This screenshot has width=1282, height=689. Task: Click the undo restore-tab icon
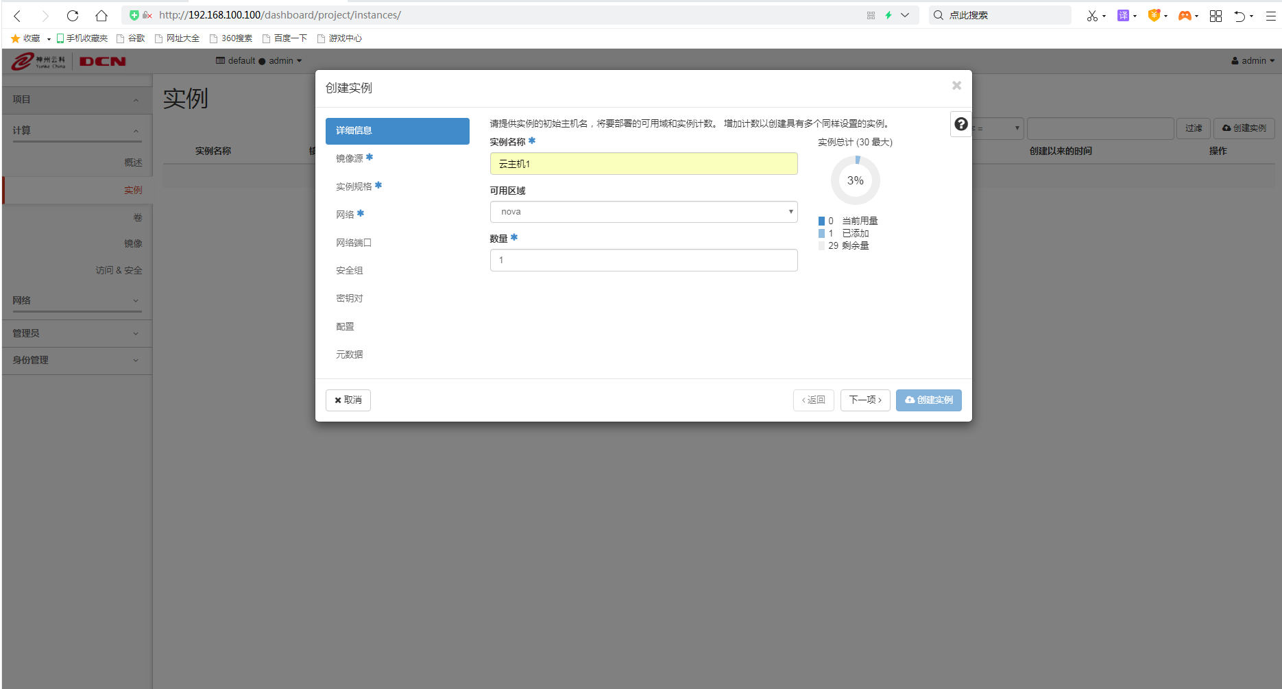(1239, 15)
